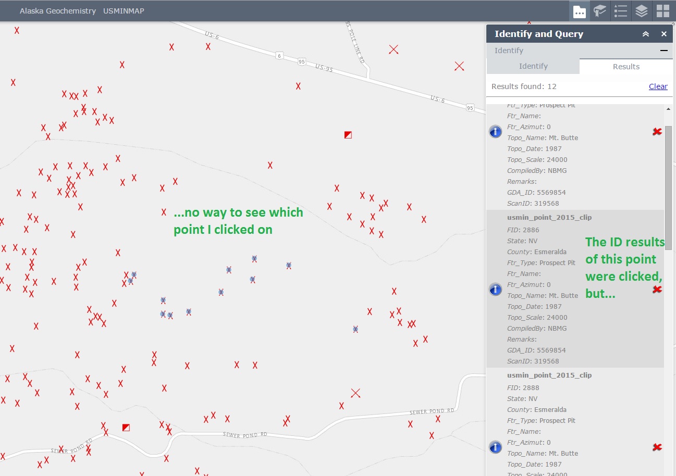The image size is (676, 476).
Task: Remove the topmost partially shown result
Action: [657, 131]
